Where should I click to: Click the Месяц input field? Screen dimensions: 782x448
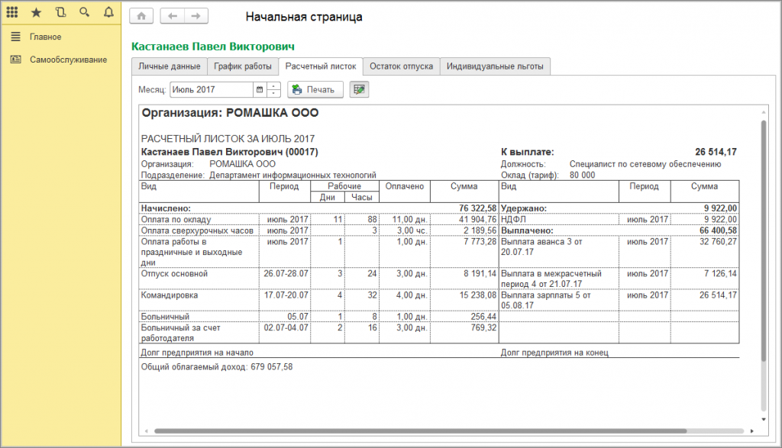click(211, 90)
